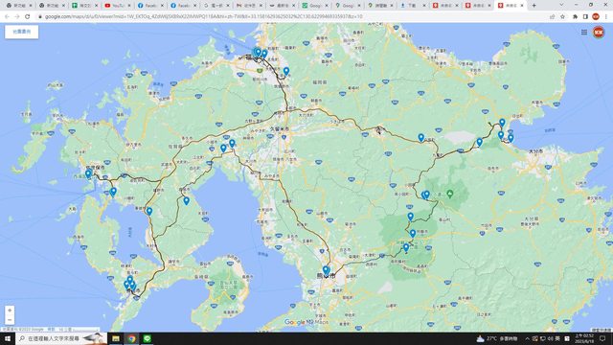Click the map legend button at top left

click(x=21, y=32)
